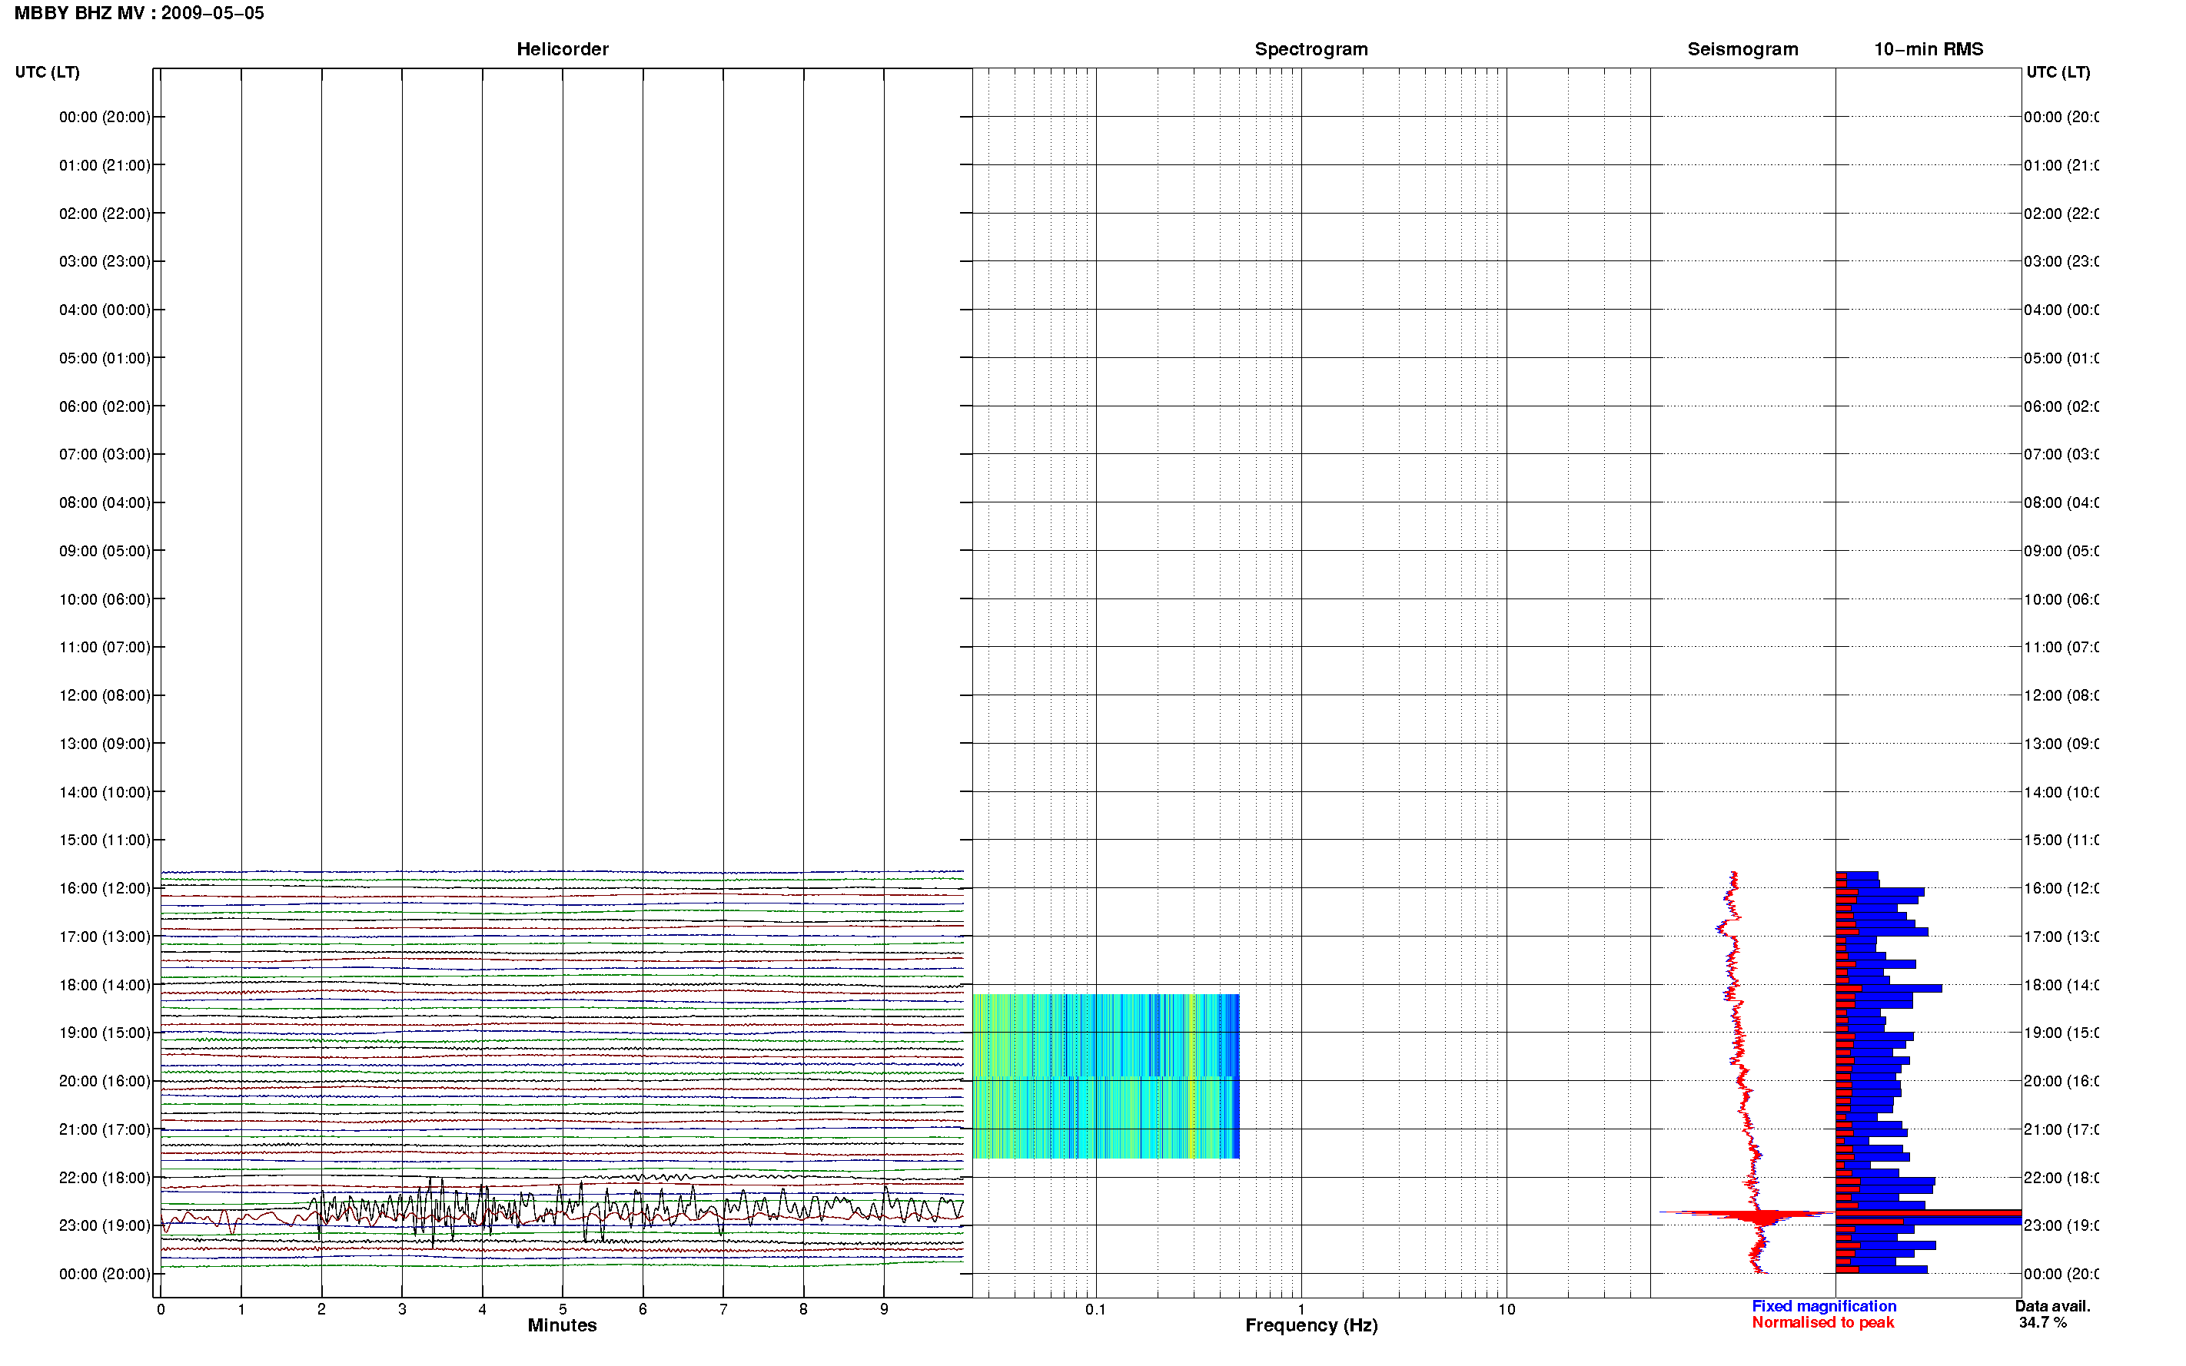The width and height of the screenshot is (2186, 1366).
Task: Click the left '06:00 (02:00)' time label
Action: 105,406
